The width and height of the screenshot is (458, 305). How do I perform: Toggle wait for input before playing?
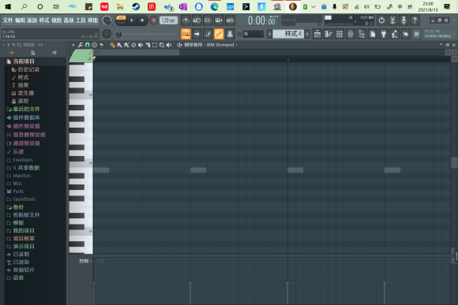pos(197,20)
